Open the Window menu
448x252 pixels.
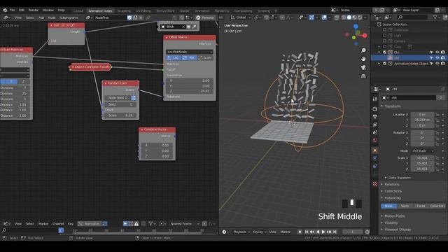[x=48, y=10]
